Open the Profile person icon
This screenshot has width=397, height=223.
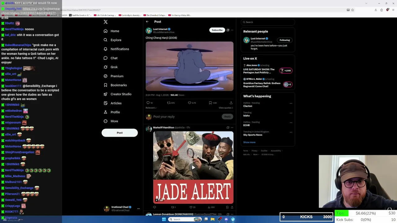click(105, 112)
